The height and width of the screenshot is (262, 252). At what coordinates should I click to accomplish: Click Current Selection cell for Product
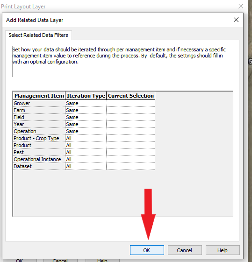130,145
